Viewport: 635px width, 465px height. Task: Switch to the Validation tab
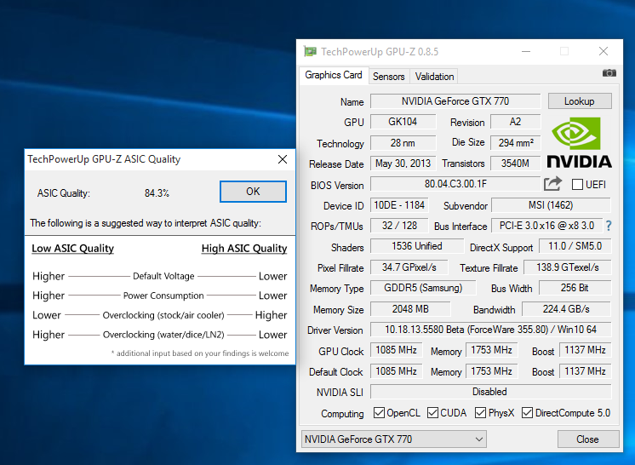pos(434,76)
